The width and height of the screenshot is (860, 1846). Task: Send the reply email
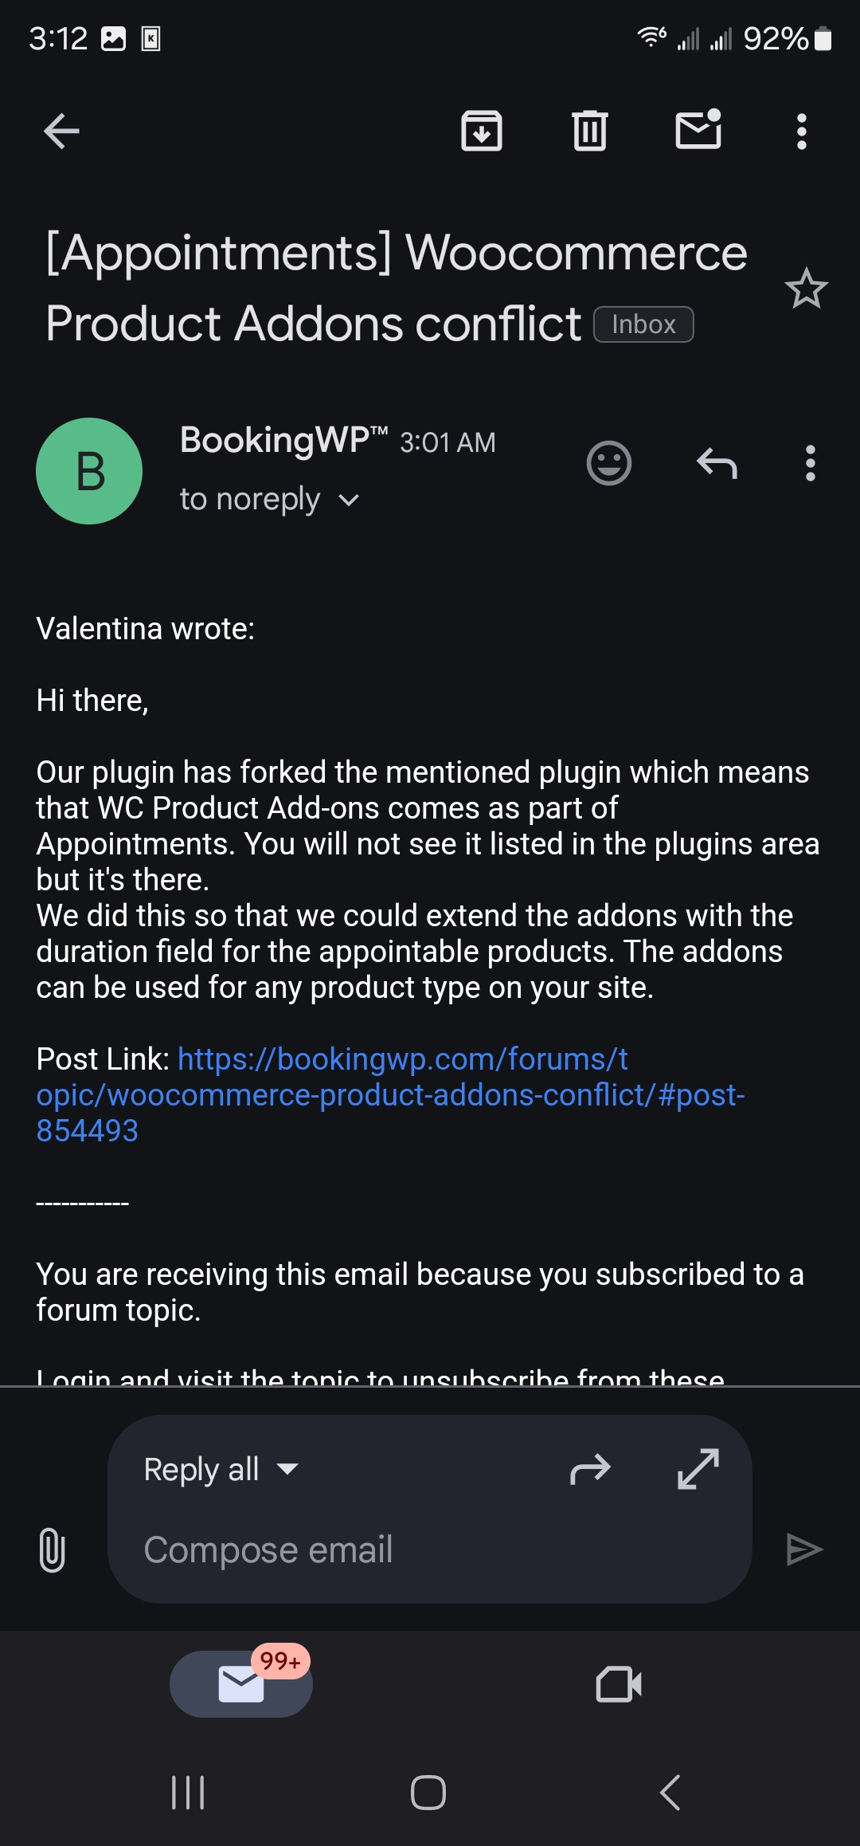804,1550
